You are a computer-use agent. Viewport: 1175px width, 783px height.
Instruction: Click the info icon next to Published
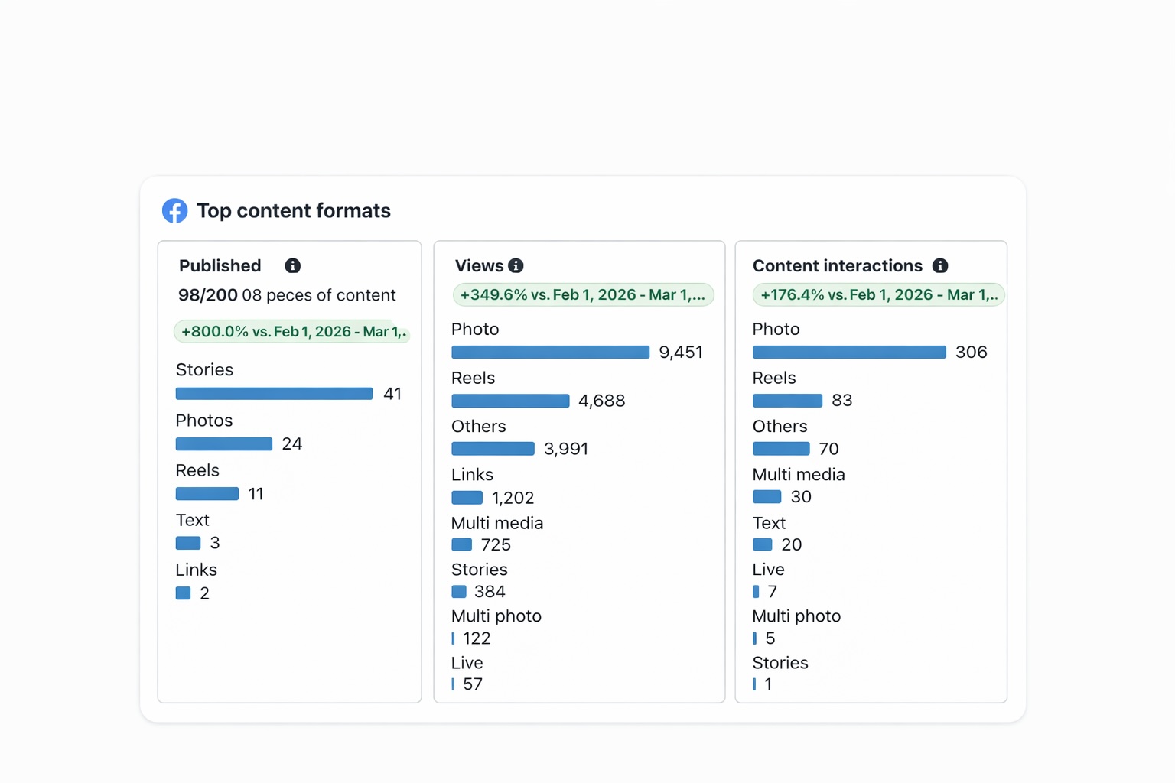tap(292, 265)
